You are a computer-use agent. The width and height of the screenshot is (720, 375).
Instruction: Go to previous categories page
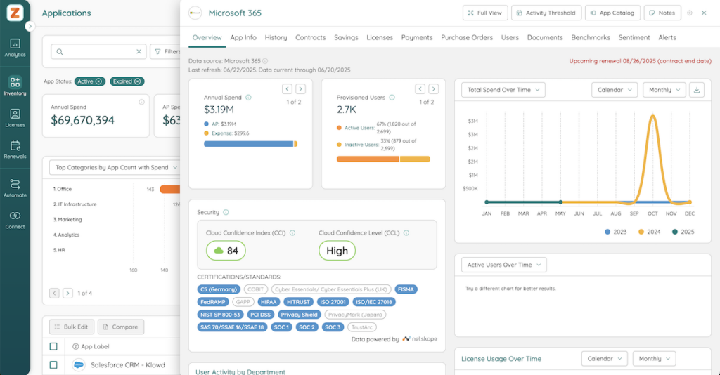click(54, 293)
